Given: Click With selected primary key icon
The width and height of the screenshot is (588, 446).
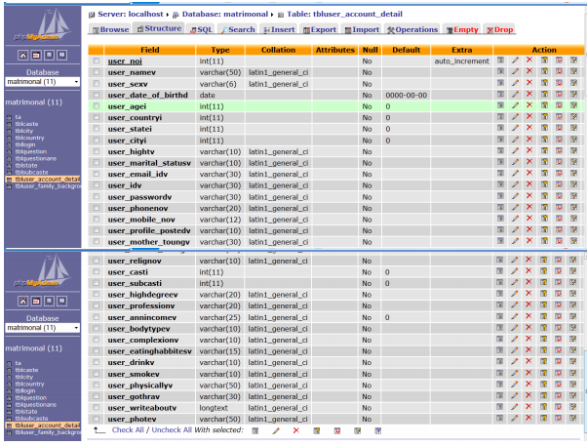Looking at the screenshot, I should point(317,430).
